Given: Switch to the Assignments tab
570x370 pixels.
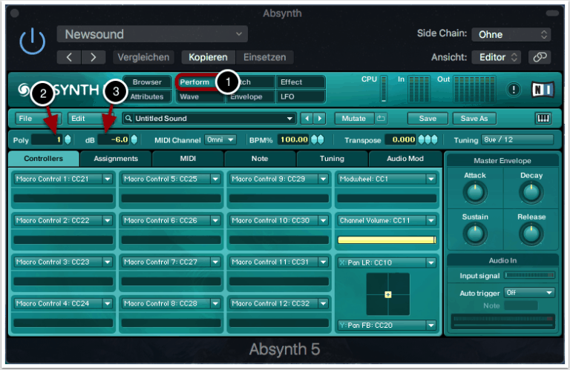Looking at the screenshot, I should 116,159.
